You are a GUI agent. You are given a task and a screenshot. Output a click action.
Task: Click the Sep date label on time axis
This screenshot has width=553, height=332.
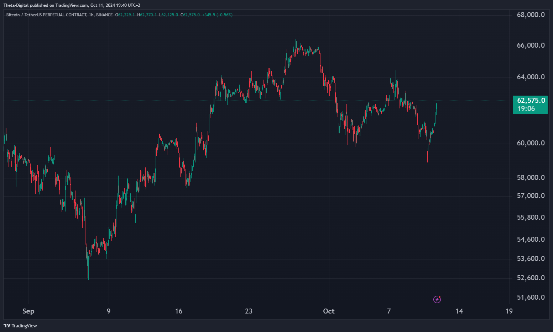(x=28, y=311)
